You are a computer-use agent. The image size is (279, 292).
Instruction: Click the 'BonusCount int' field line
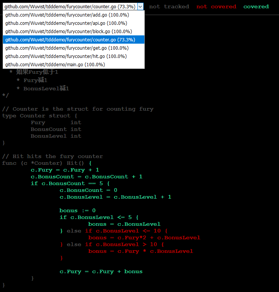[56, 129]
